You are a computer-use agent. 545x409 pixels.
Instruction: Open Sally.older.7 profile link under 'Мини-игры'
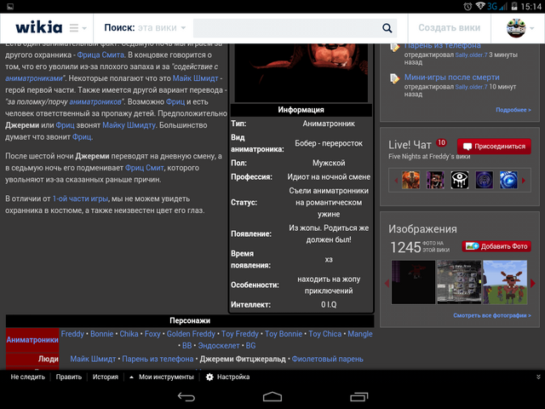click(471, 87)
